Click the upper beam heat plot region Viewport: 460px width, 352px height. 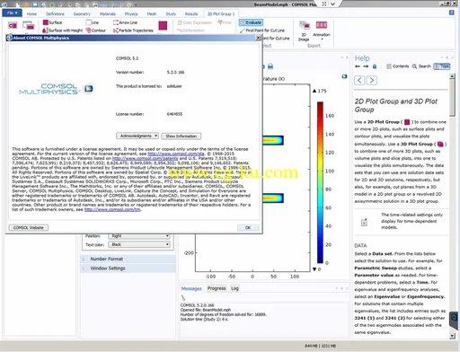(273, 140)
